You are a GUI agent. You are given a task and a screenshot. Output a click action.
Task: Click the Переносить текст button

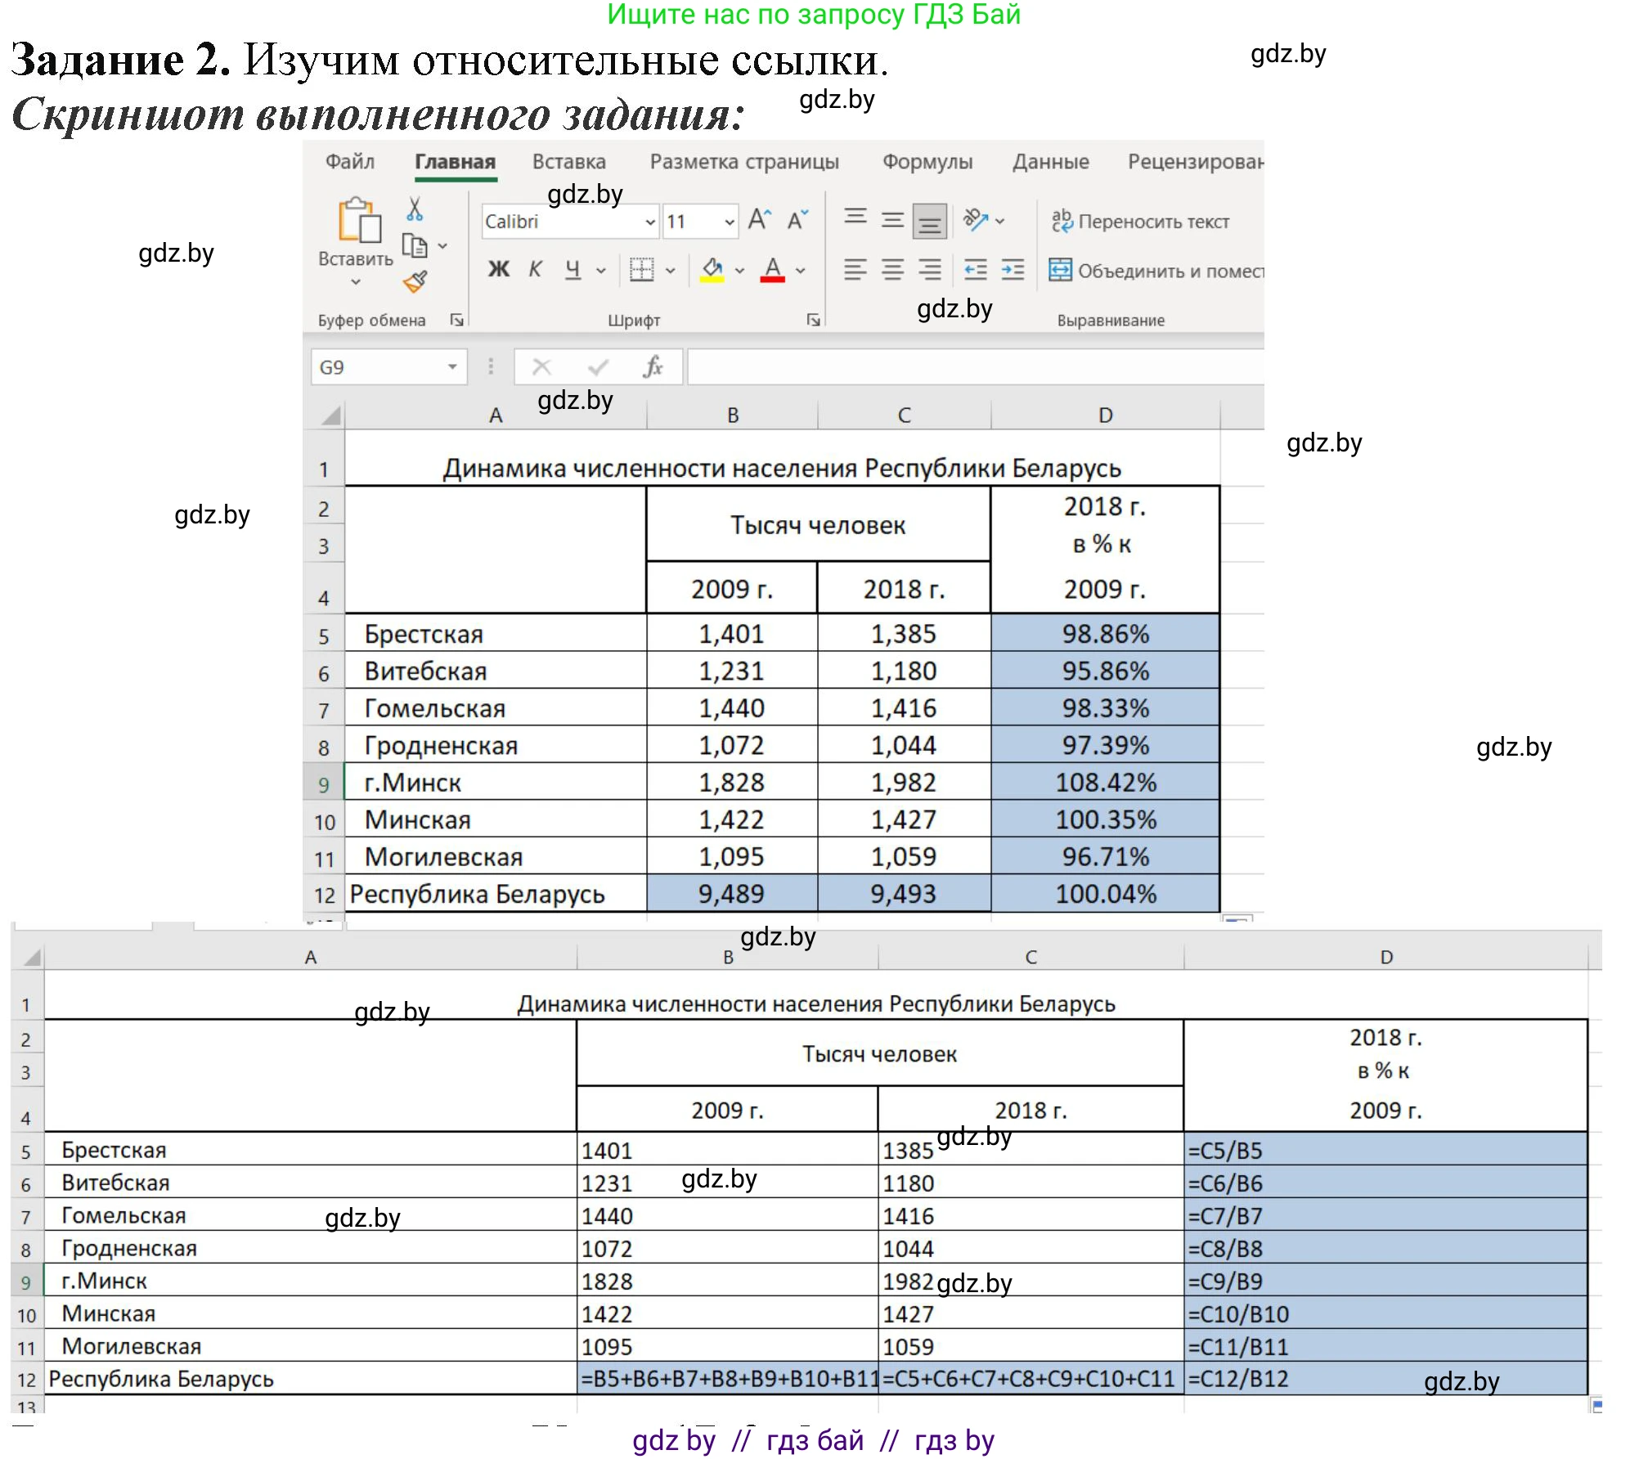click(x=1140, y=222)
